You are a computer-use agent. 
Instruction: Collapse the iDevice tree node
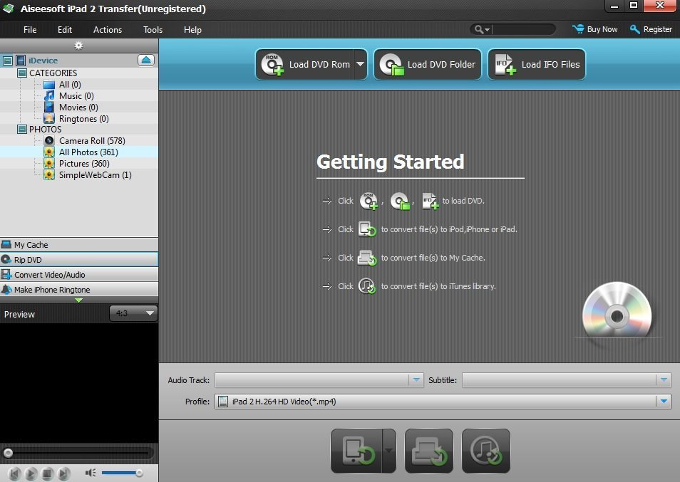click(x=7, y=61)
